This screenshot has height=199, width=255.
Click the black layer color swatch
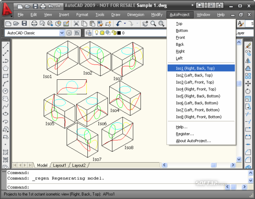tap(119, 33)
